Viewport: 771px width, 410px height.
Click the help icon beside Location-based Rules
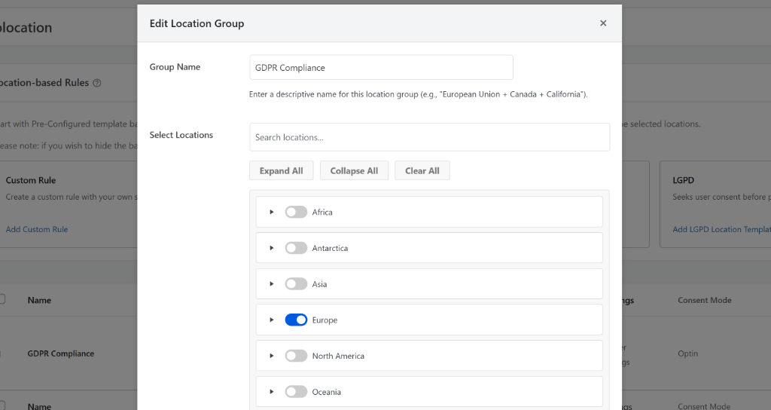[x=97, y=83]
